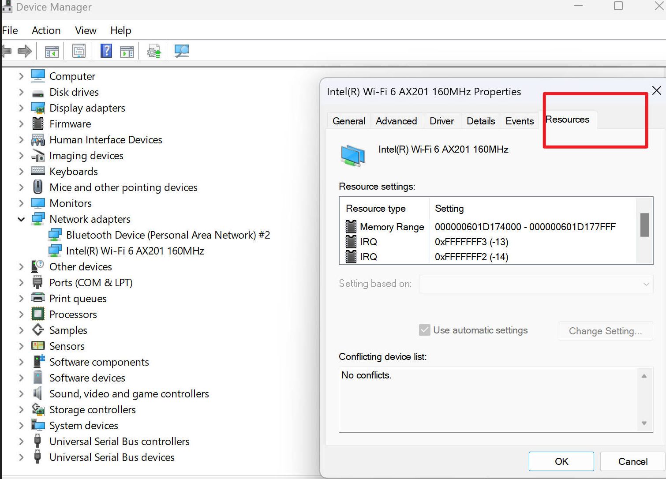Click the Sound, video and game controllers icon
The height and width of the screenshot is (479, 666).
pyautogui.click(x=38, y=393)
